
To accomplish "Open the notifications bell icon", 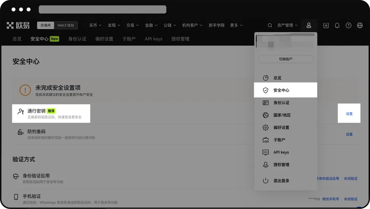I will coord(337,25).
